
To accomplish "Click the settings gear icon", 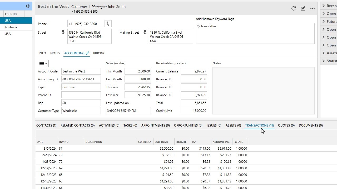I will (x=27, y=6).
